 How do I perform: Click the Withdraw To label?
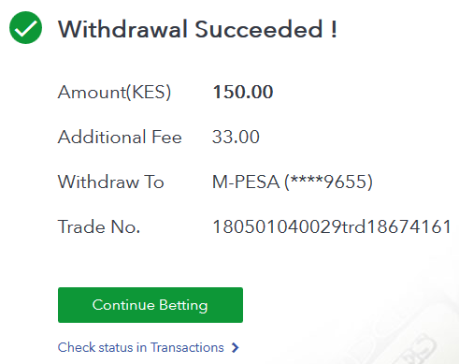(x=111, y=182)
